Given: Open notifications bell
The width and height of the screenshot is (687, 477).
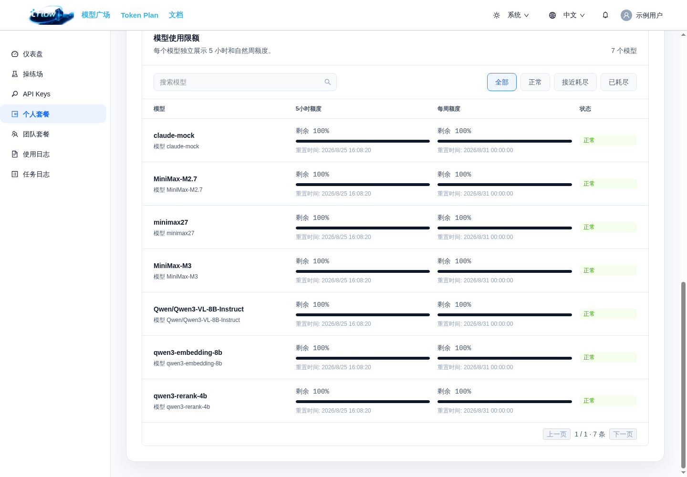Looking at the screenshot, I should 605,15.
